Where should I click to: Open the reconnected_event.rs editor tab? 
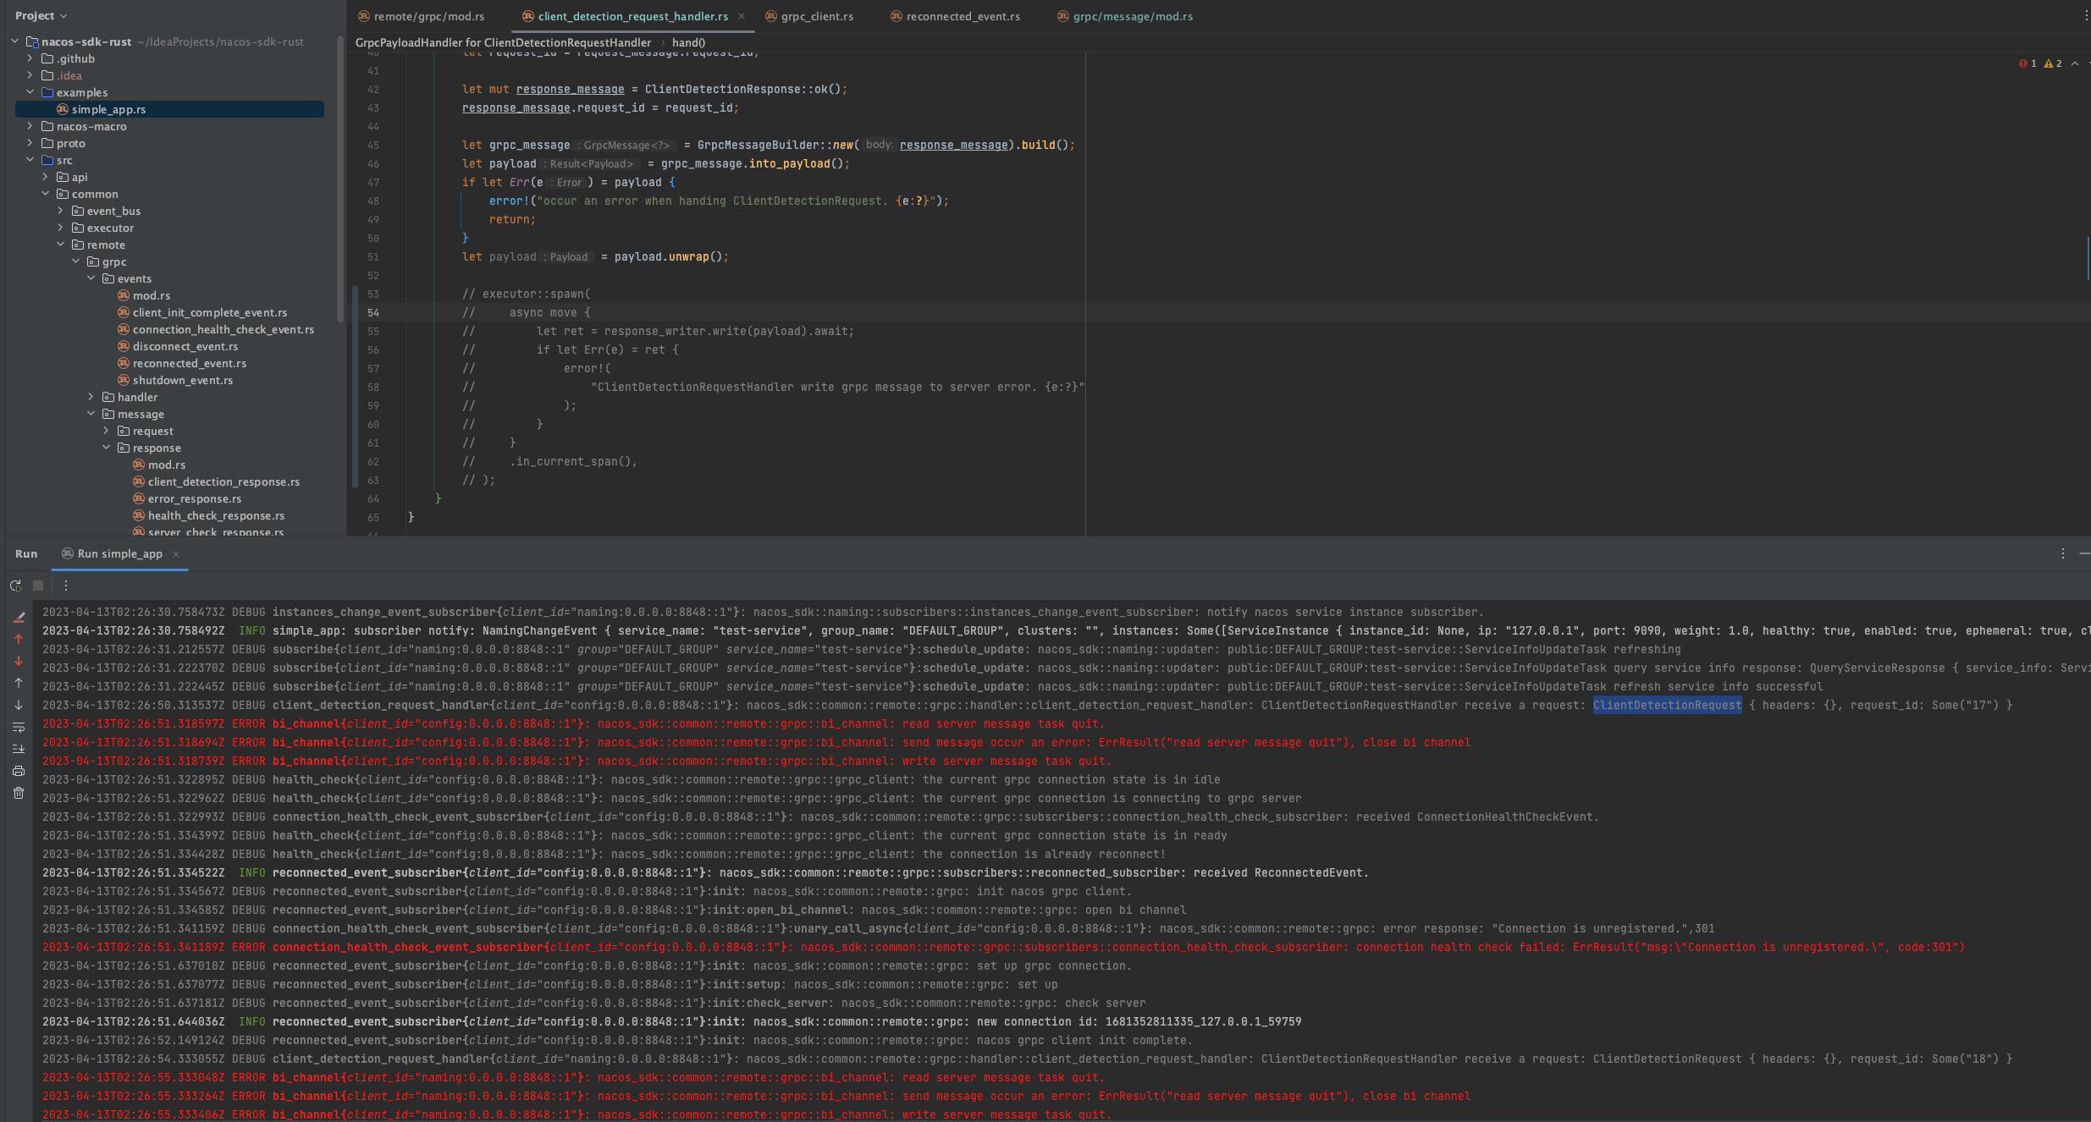click(x=963, y=16)
